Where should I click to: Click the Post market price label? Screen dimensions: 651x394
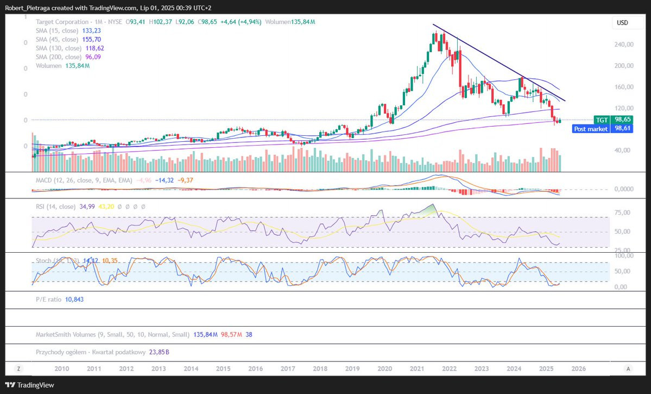pyautogui.click(x=590, y=129)
